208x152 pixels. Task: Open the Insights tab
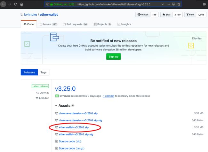pos(124,24)
